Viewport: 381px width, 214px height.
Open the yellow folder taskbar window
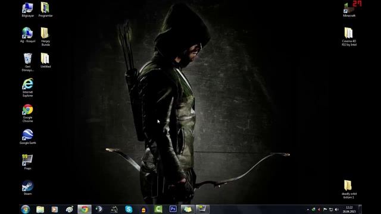[x=188, y=209]
